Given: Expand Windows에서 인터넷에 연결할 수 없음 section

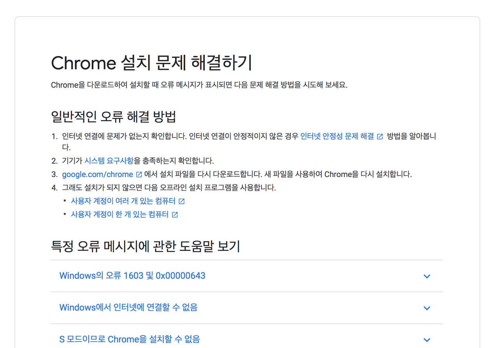Looking at the screenshot, I should [247, 308].
